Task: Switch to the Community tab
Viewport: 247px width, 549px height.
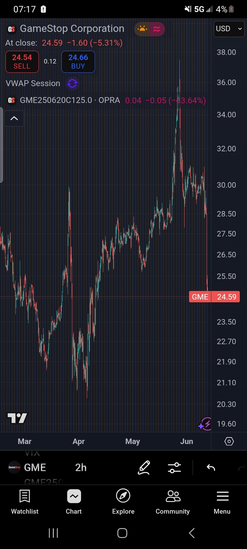Action: pyautogui.click(x=173, y=502)
